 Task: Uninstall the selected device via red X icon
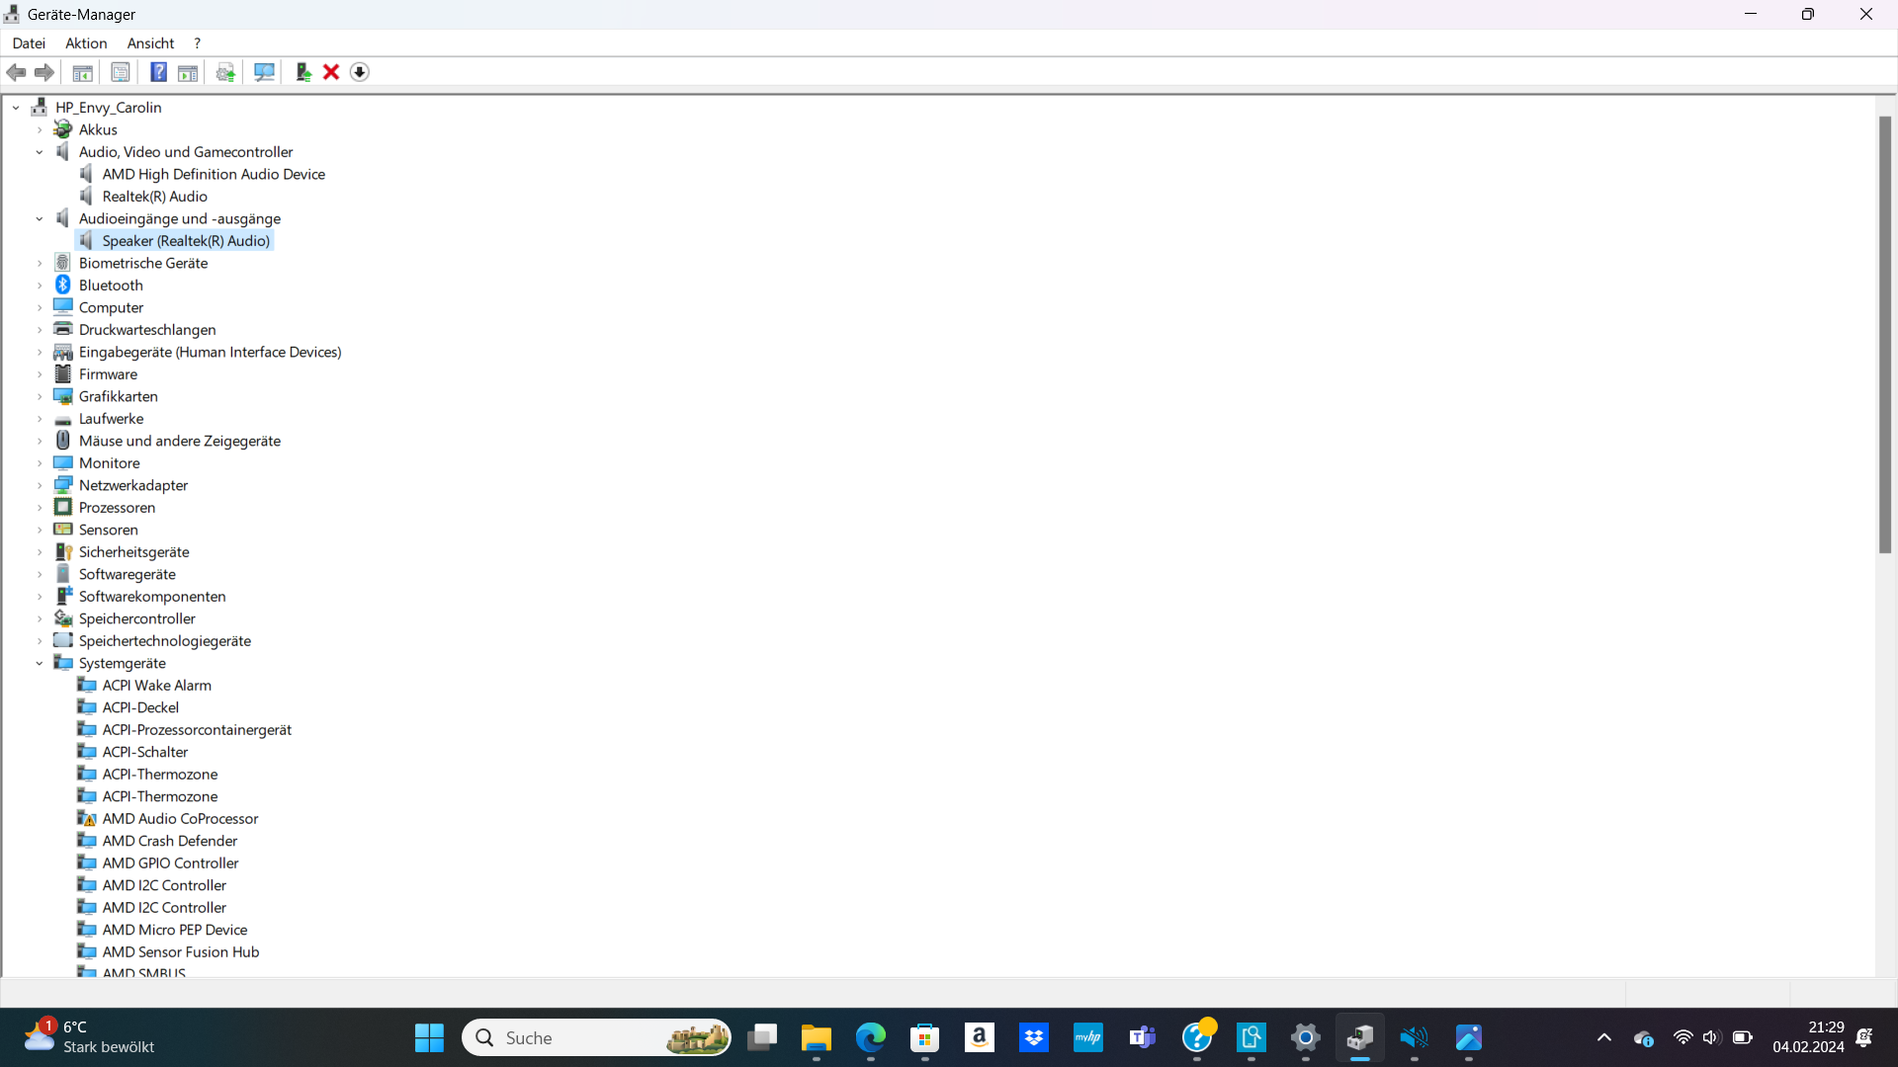[331, 72]
